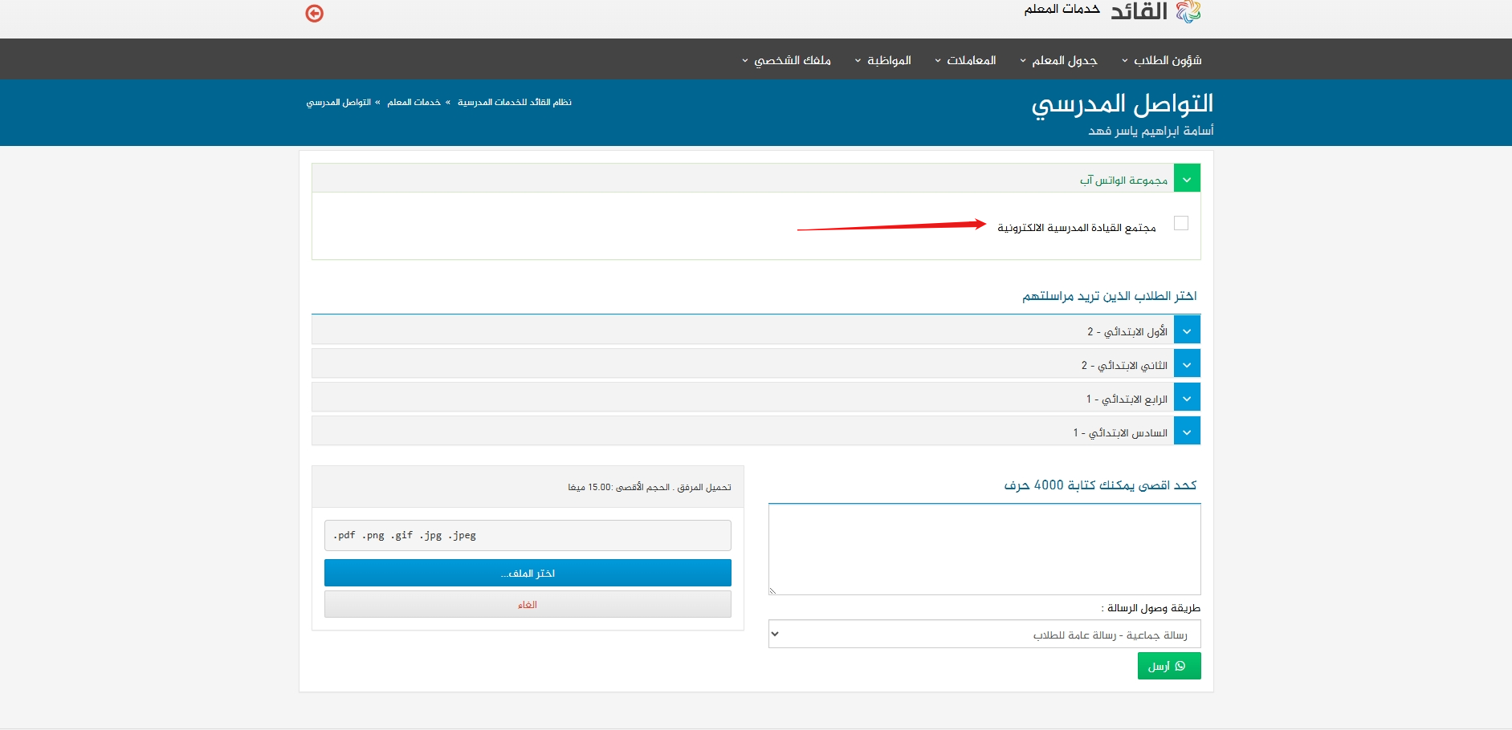Image resolution: width=1512 pixels, height=730 pixels.
Task: Expand the السادس الابتدائي - 1 class row
Action: [1186, 432]
